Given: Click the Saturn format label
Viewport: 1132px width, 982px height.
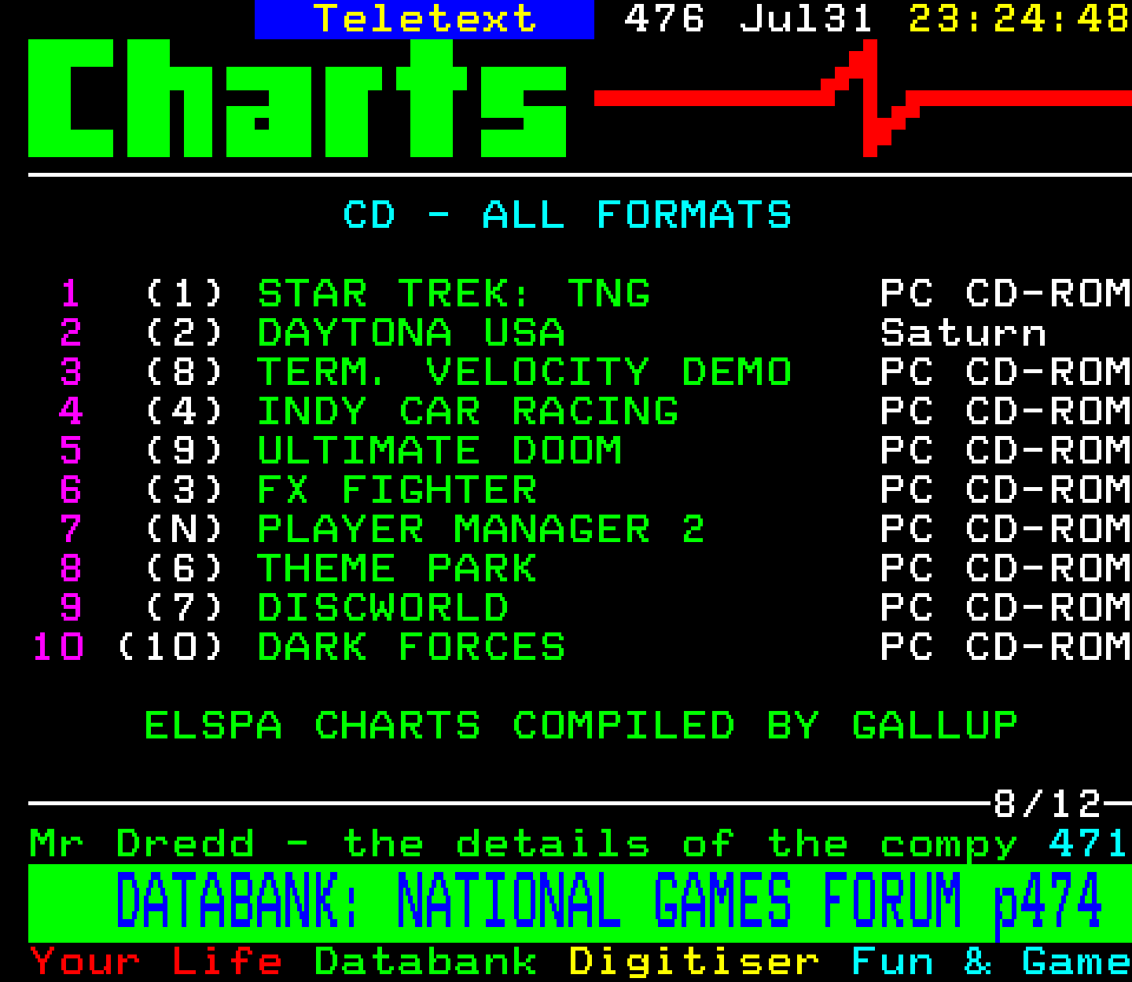Looking at the screenshot, I should [963, 332].
